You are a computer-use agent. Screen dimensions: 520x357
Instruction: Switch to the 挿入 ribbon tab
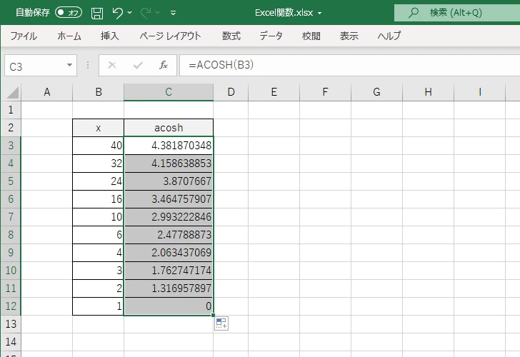pos(110,36)
